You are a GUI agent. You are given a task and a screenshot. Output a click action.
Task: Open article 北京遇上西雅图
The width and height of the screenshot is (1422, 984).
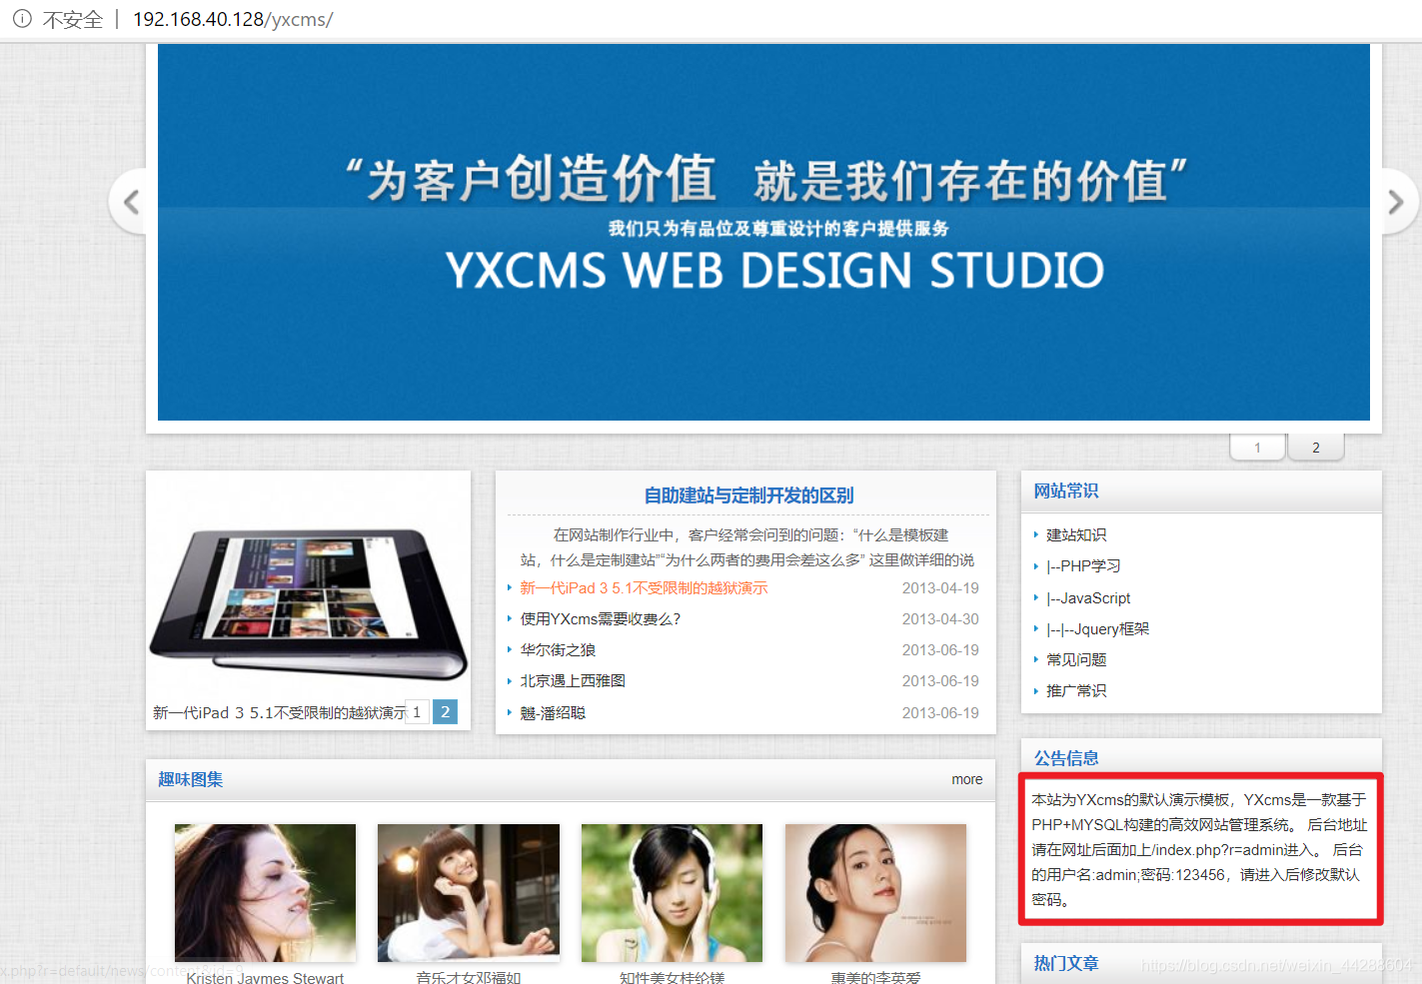tap(573, 681)
